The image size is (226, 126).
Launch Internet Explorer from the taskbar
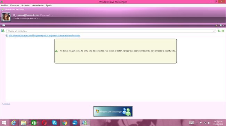(14, 123)
